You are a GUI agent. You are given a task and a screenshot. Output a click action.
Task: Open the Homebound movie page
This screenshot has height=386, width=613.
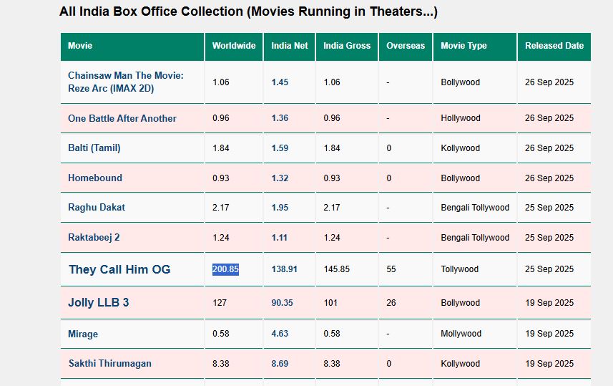[95, 178]
